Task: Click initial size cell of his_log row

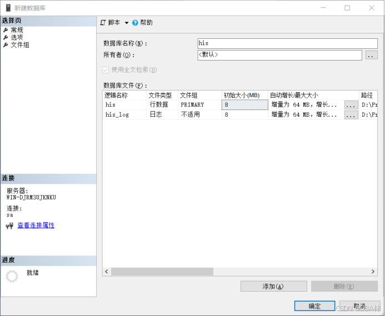Action: [x=245, y=114]
